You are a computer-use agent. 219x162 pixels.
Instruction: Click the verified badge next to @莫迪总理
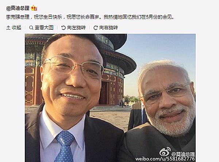34,8
